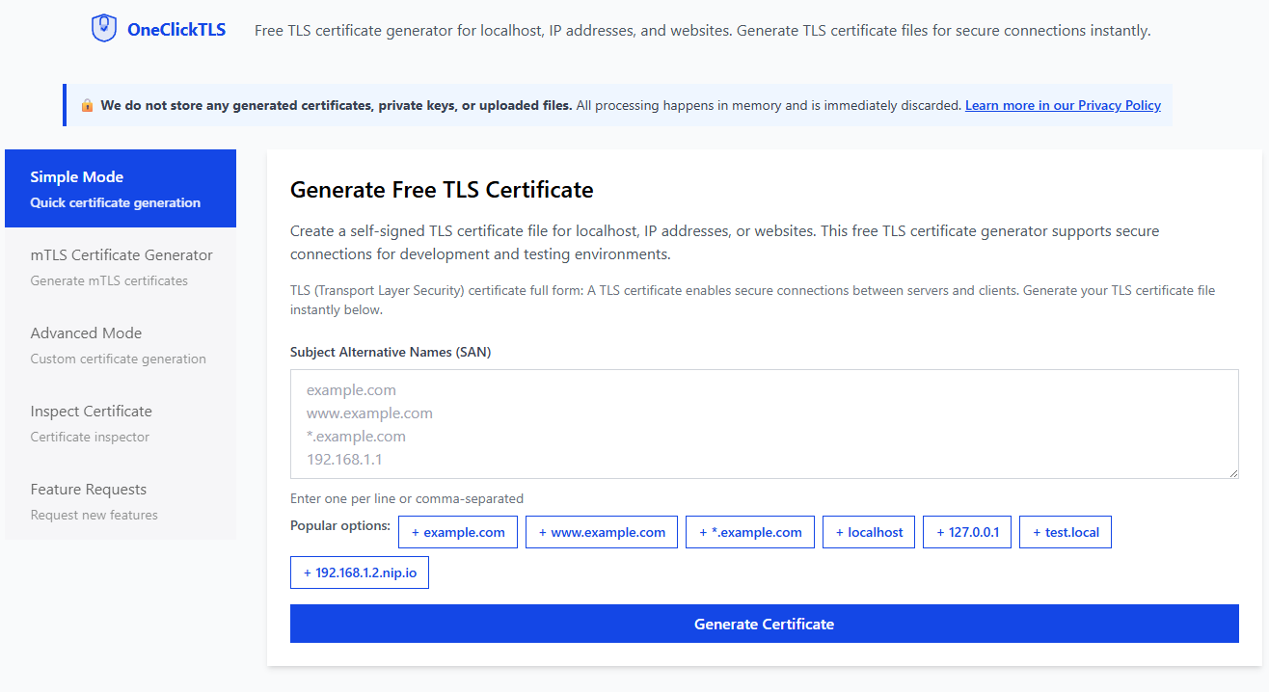Click the OneClickTLS shield logo
The image size is (1269, 692).
[103, 28]
